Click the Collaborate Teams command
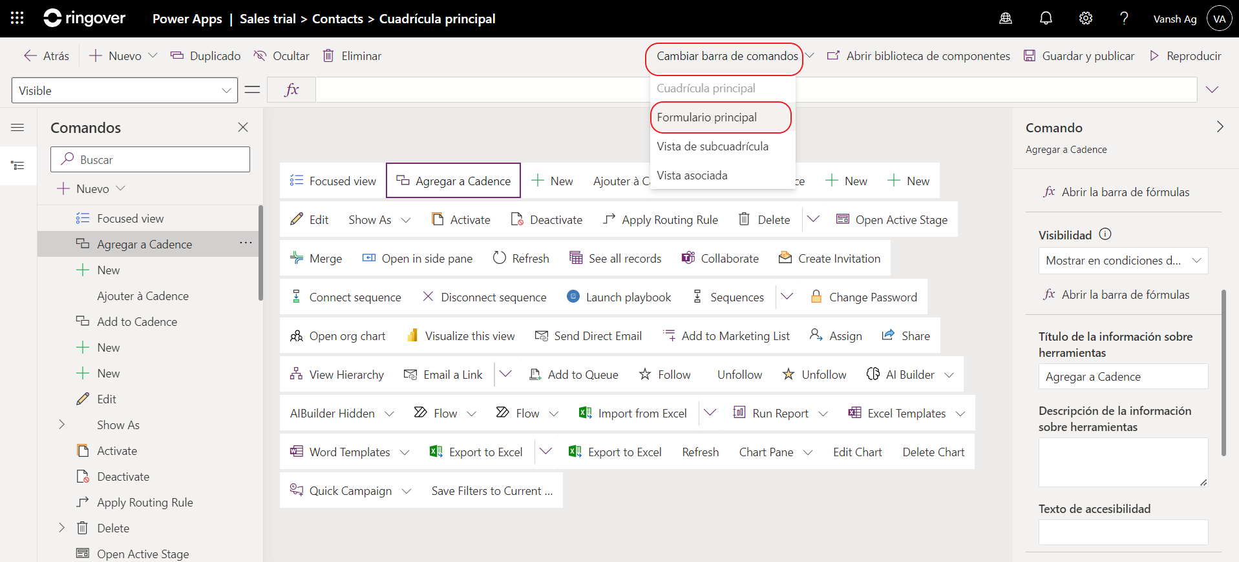This screenshot has width=1239, height=562. (x=720, y=258)
